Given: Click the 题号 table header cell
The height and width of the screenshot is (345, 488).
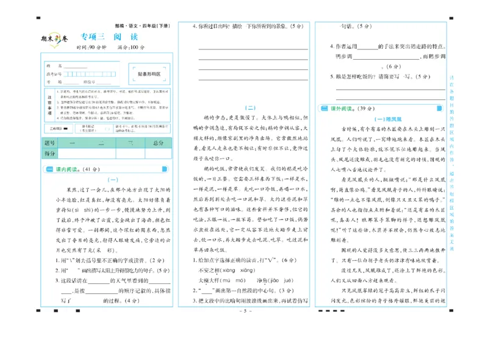Looking at the screenshot, I should tap(49, 143).
